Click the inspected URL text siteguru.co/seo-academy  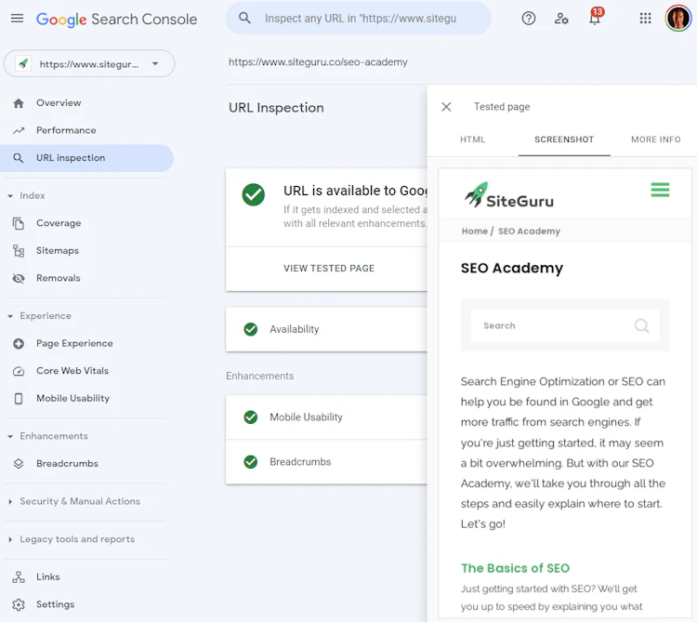(318, 62)
